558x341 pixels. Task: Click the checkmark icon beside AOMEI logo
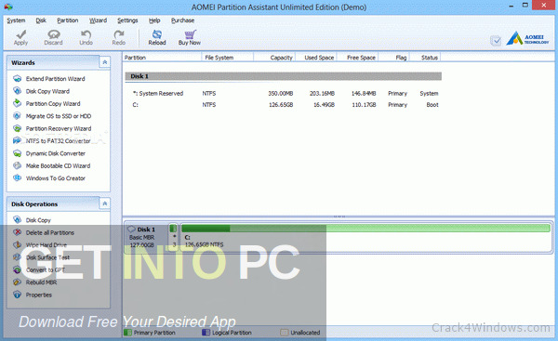point(496,41)
